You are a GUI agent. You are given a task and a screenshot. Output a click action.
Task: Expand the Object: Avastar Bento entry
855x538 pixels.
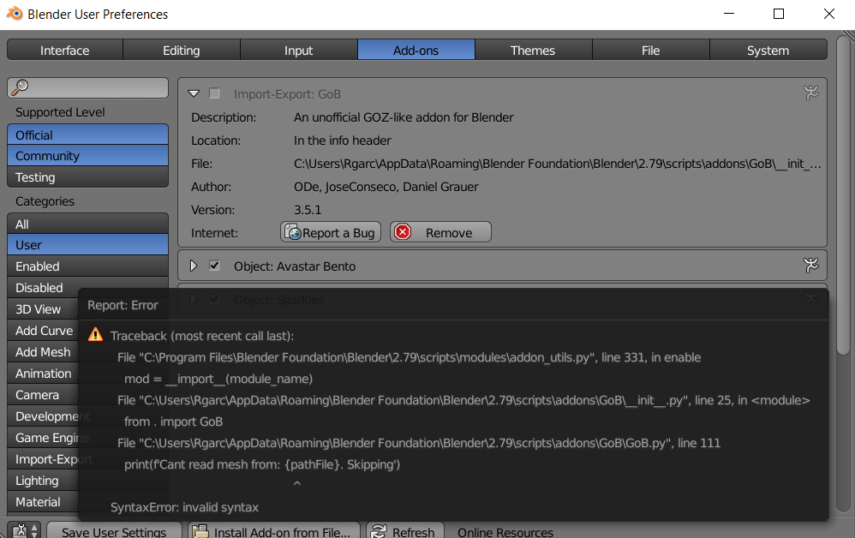193,266
